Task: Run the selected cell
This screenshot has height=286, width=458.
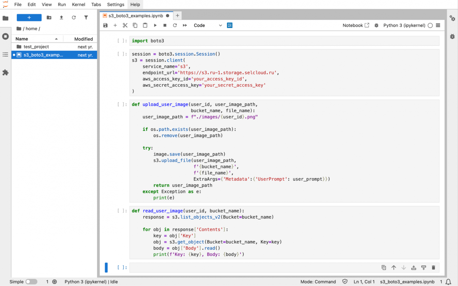Action: click(155, 26)
